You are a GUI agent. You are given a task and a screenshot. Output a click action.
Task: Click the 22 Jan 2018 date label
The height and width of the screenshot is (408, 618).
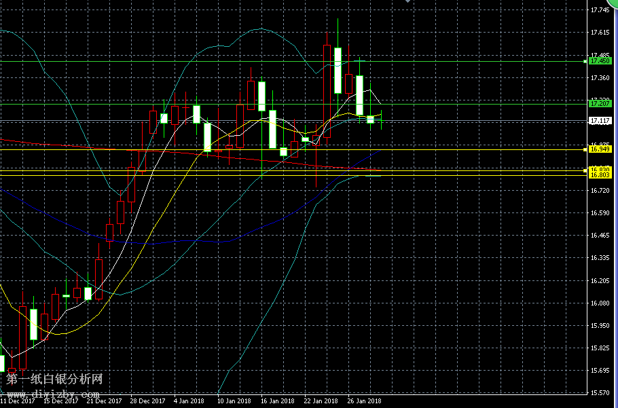point(321,401)
